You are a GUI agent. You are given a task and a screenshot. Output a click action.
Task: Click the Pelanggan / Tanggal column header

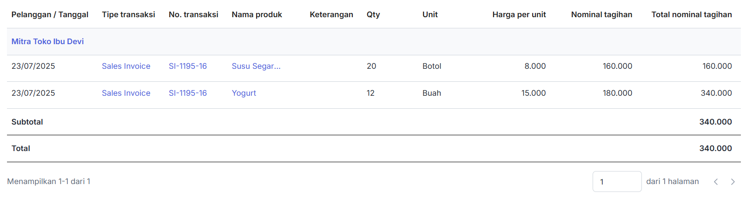point(50,14)
